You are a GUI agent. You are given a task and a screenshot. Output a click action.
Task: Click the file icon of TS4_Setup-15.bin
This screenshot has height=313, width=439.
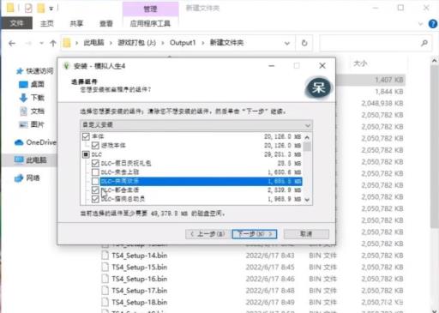tap(105, 267)
